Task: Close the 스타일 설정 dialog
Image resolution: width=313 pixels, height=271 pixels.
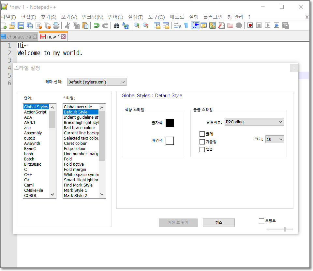Action: click(x=294, y=68)
